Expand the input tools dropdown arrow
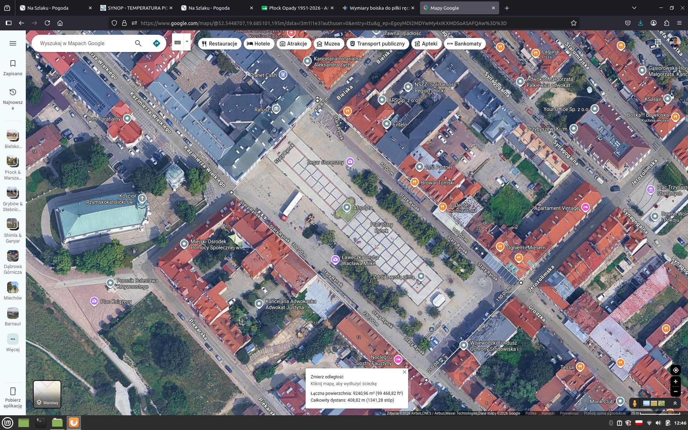 tap(187, 42)
